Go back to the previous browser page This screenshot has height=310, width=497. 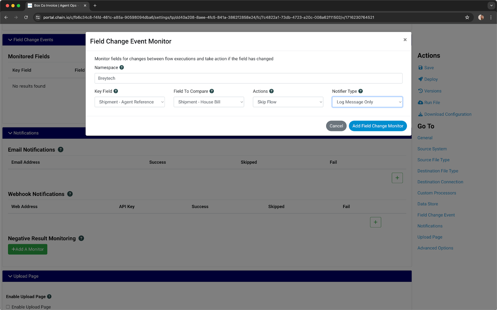tap(6, 17)
